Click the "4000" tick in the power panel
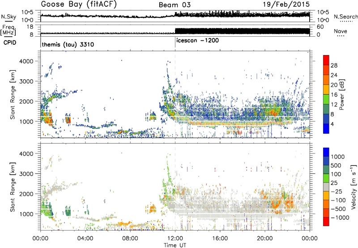 [x=26, y=61]
